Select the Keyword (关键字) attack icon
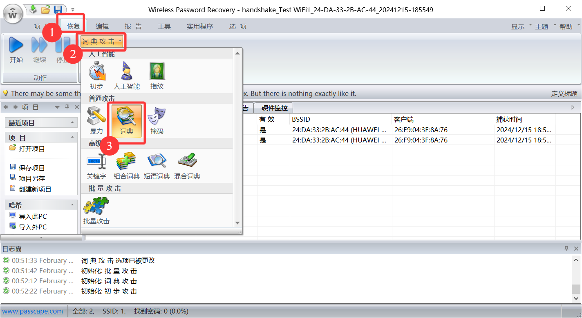The width and height of the screenshot is (582, 318). [x=96, y=161]
